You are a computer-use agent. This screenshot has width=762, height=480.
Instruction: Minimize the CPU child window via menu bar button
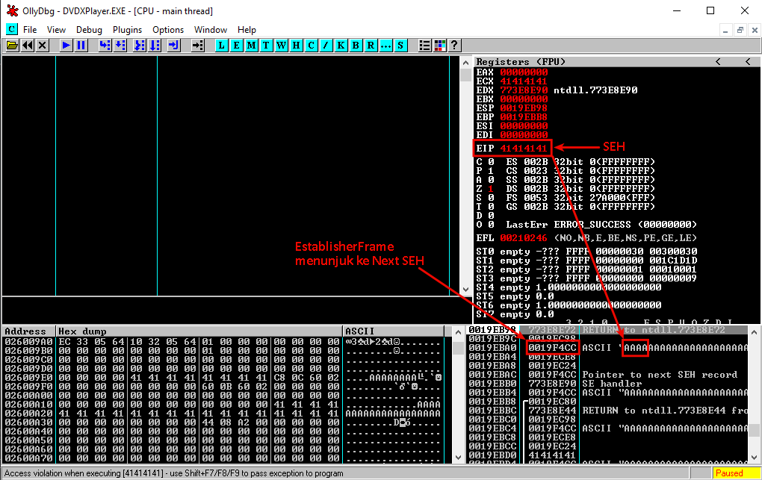click(x=725, y=30)
